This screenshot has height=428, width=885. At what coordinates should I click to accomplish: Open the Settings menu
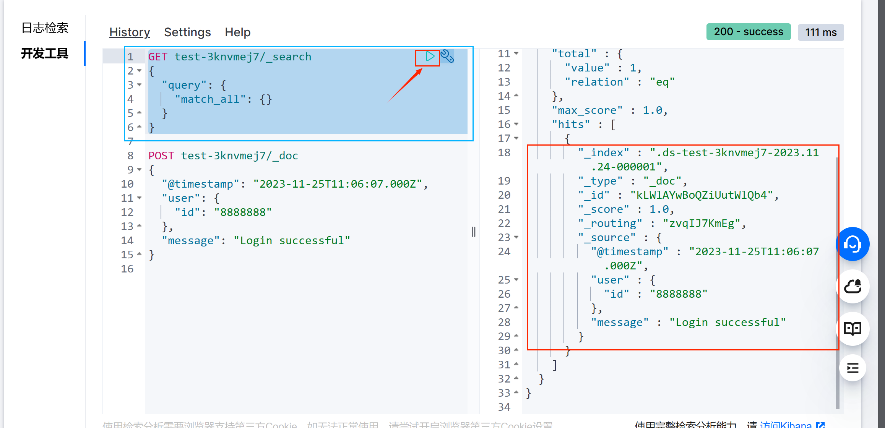pyautogui.click(x=187, y=32)
